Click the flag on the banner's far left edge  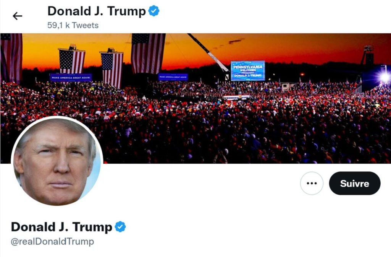(x=11, y=57)
